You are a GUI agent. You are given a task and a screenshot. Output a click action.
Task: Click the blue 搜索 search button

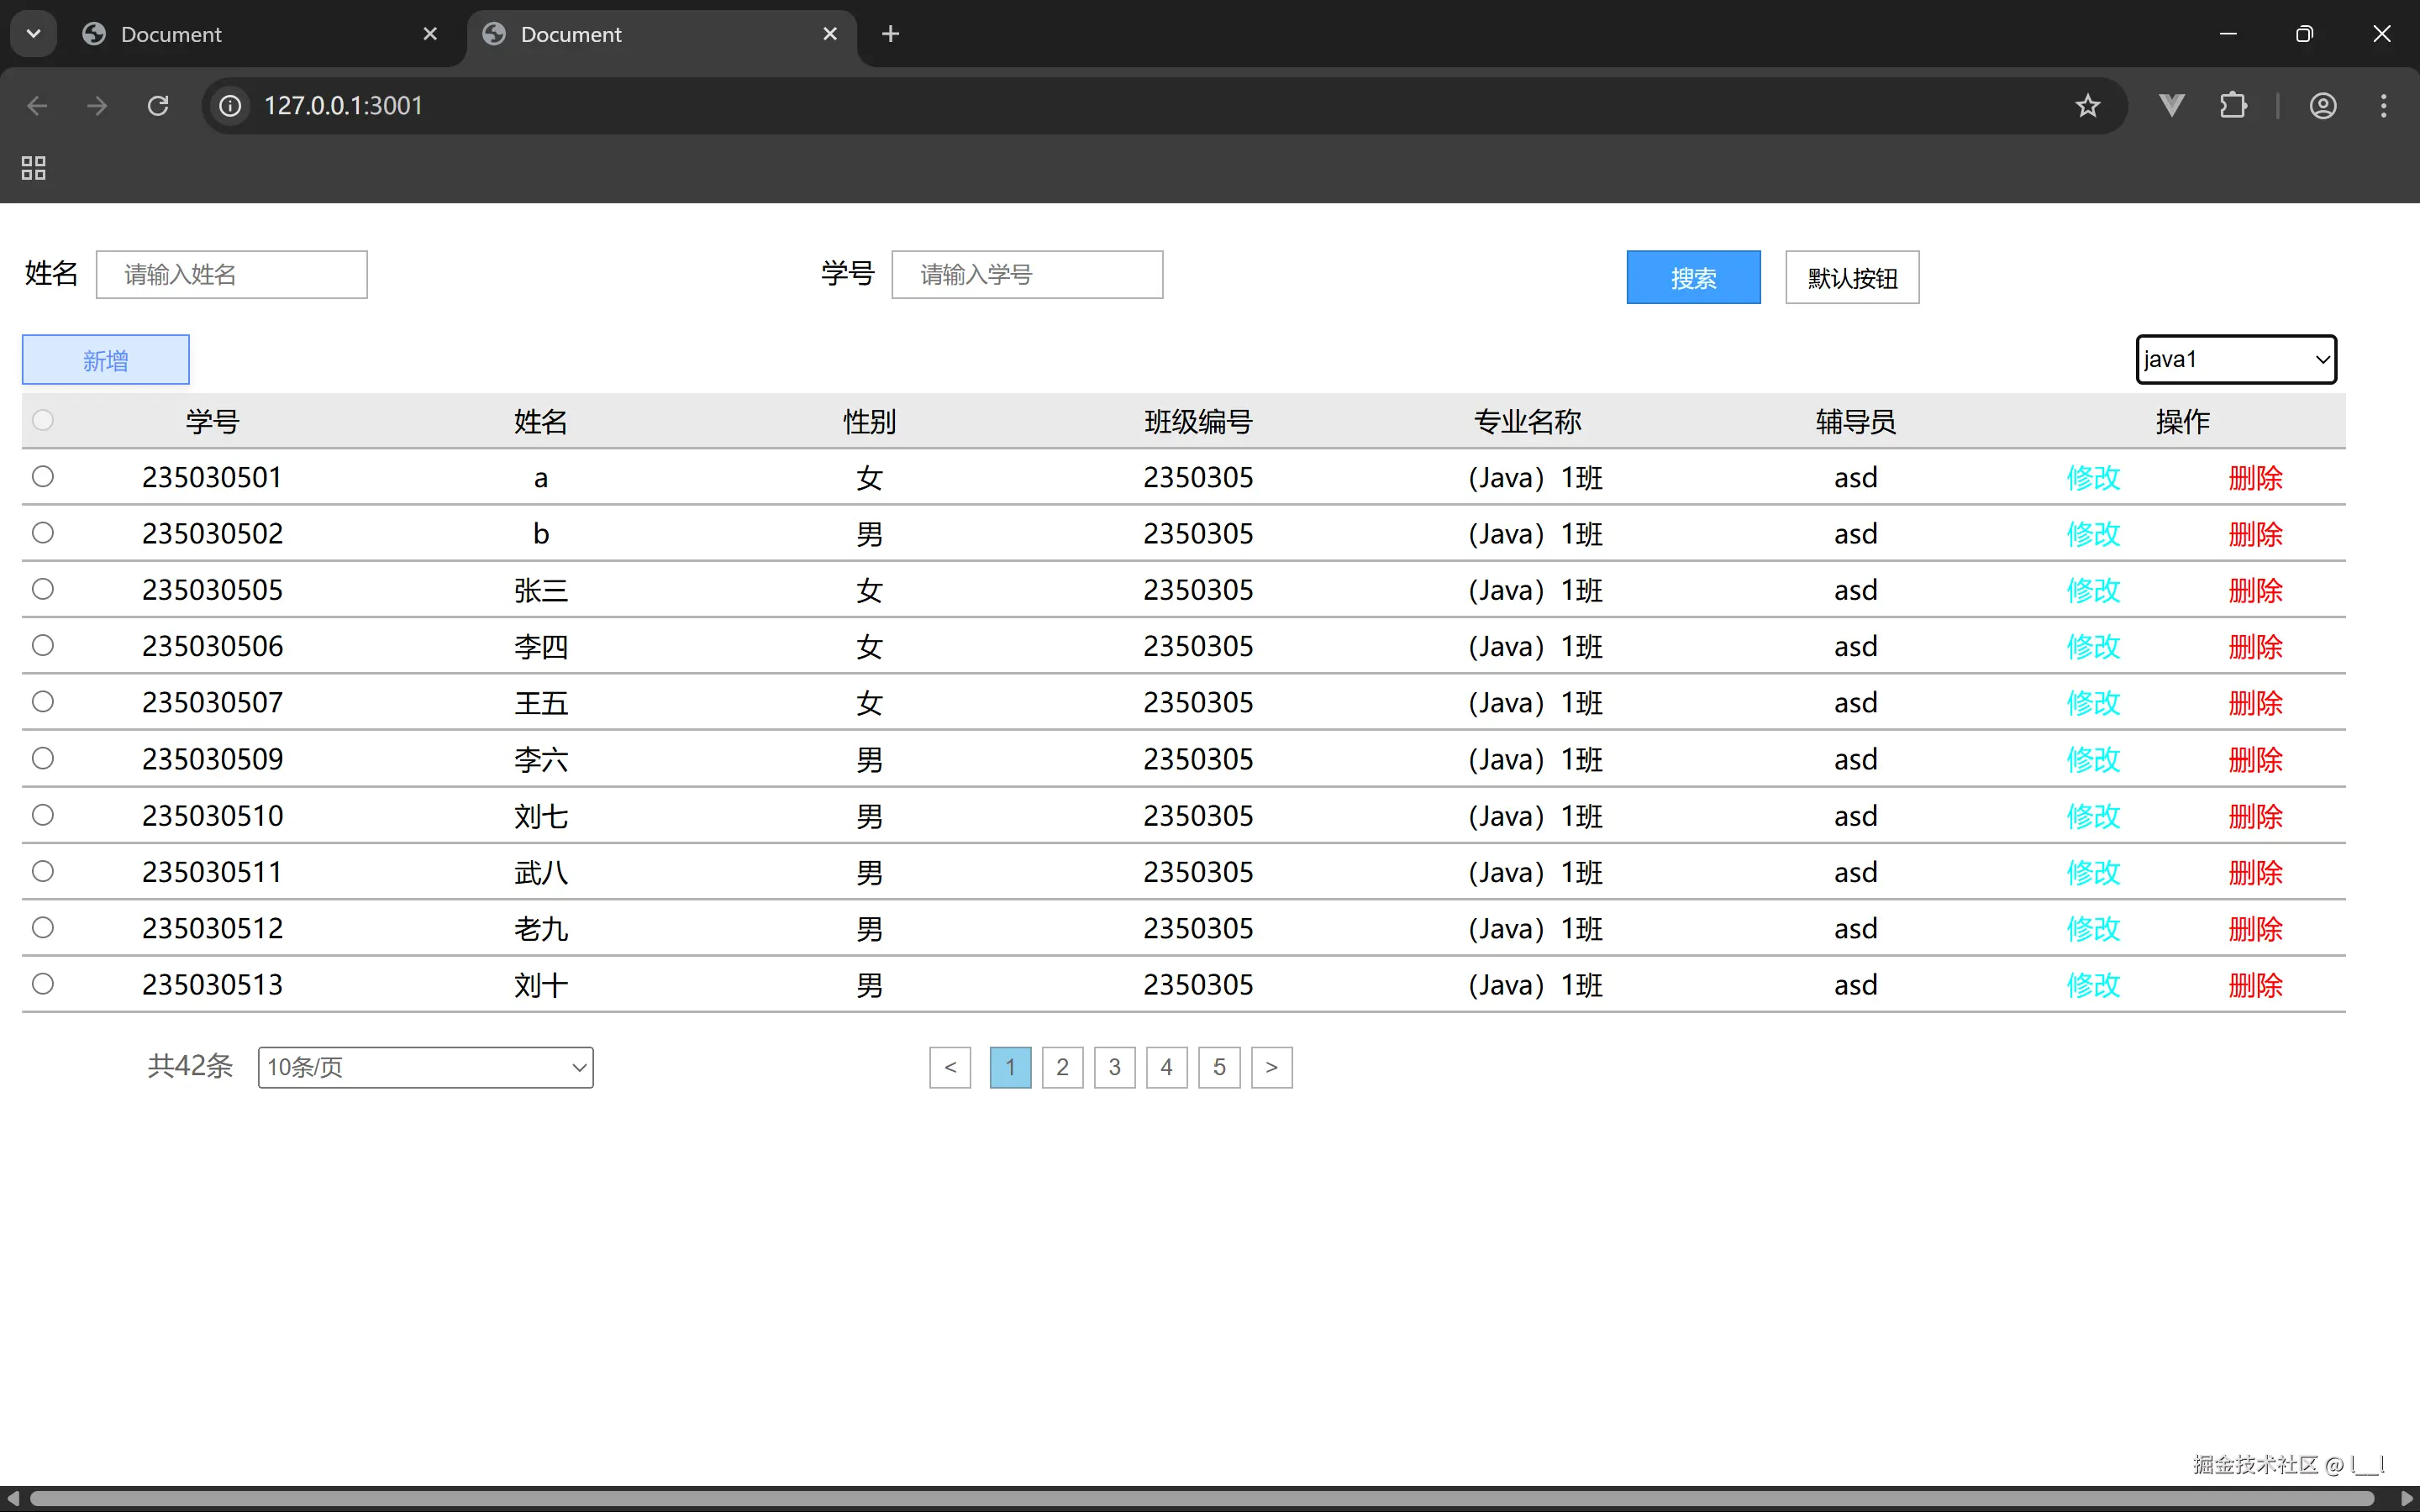coord(1693,278)
